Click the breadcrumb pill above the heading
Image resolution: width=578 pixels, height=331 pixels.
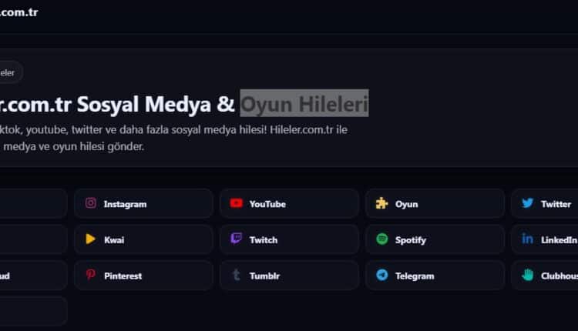tap(9, 72)
